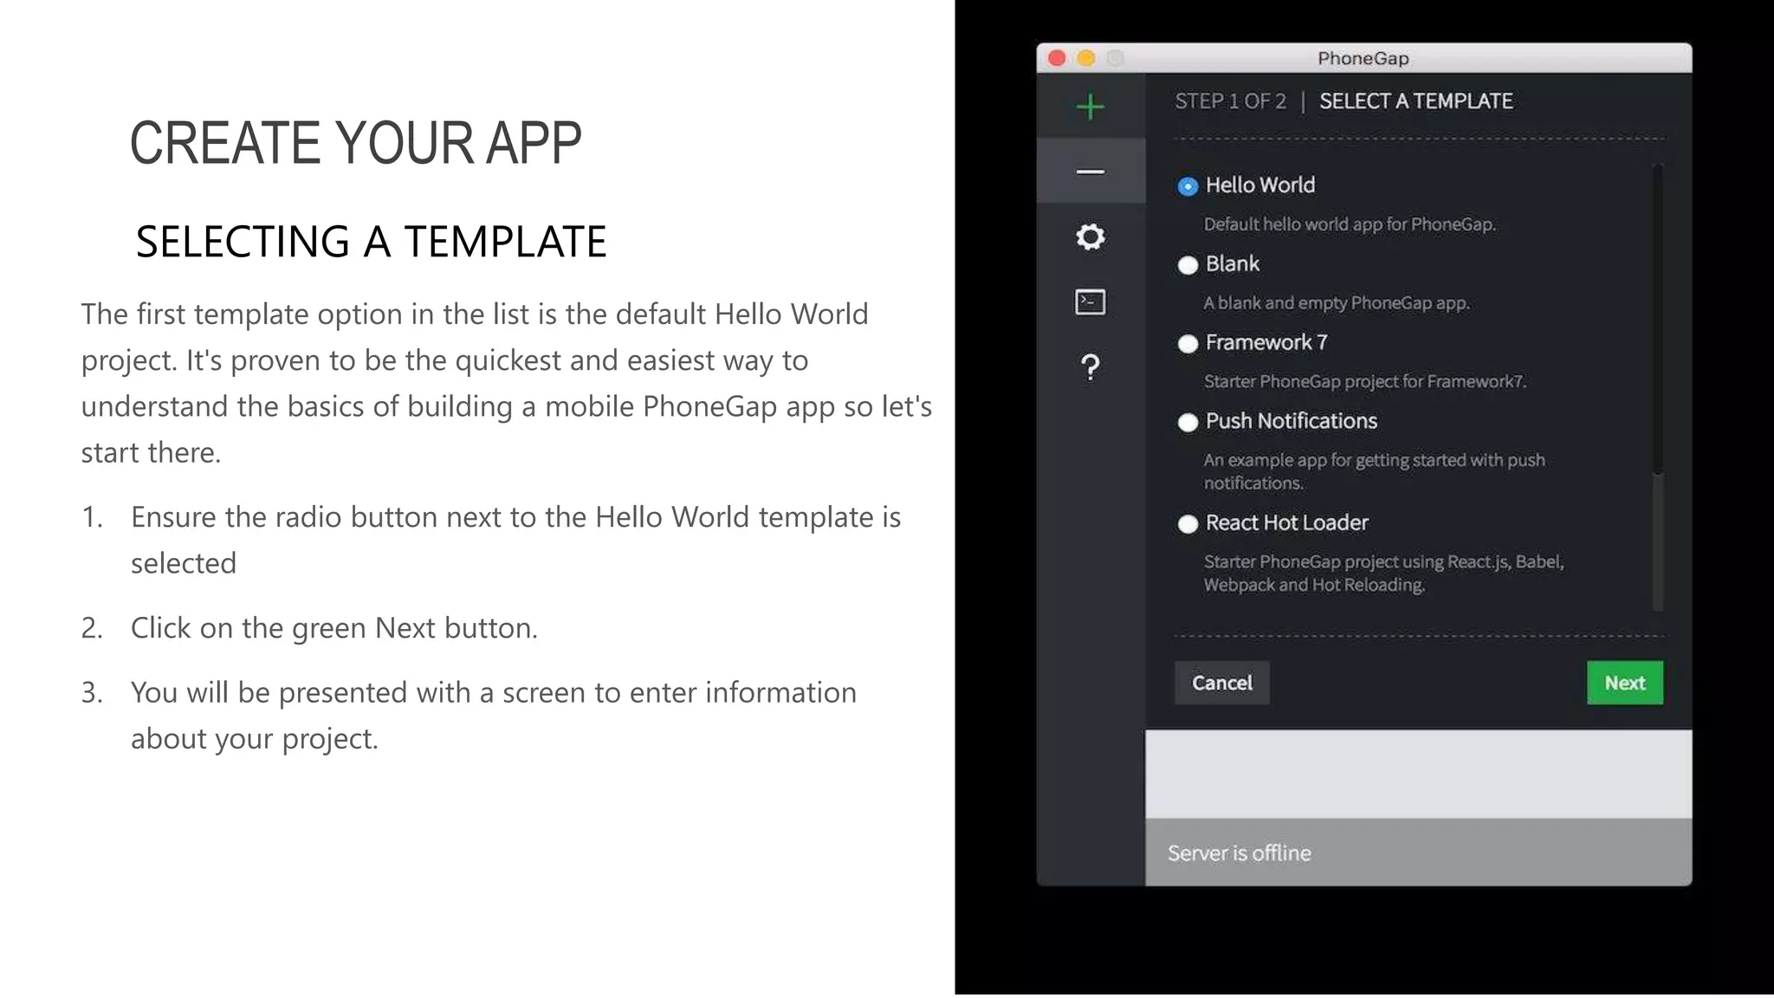Open the terminal log console icon

[x=1090, y=301]
